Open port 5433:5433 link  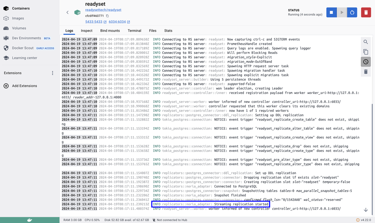coord(94,22)
